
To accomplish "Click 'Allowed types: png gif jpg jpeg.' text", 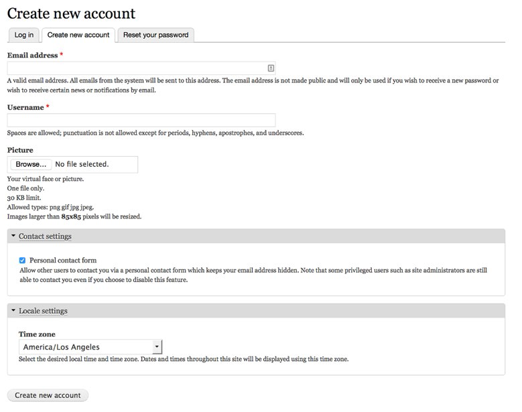I will (x=51, y=207).
